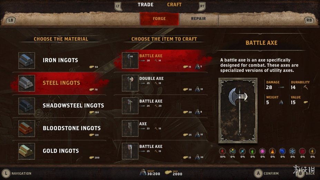Open the Forge tab
320x180 pixels.
pyautogui.click(x=159, y=19)
